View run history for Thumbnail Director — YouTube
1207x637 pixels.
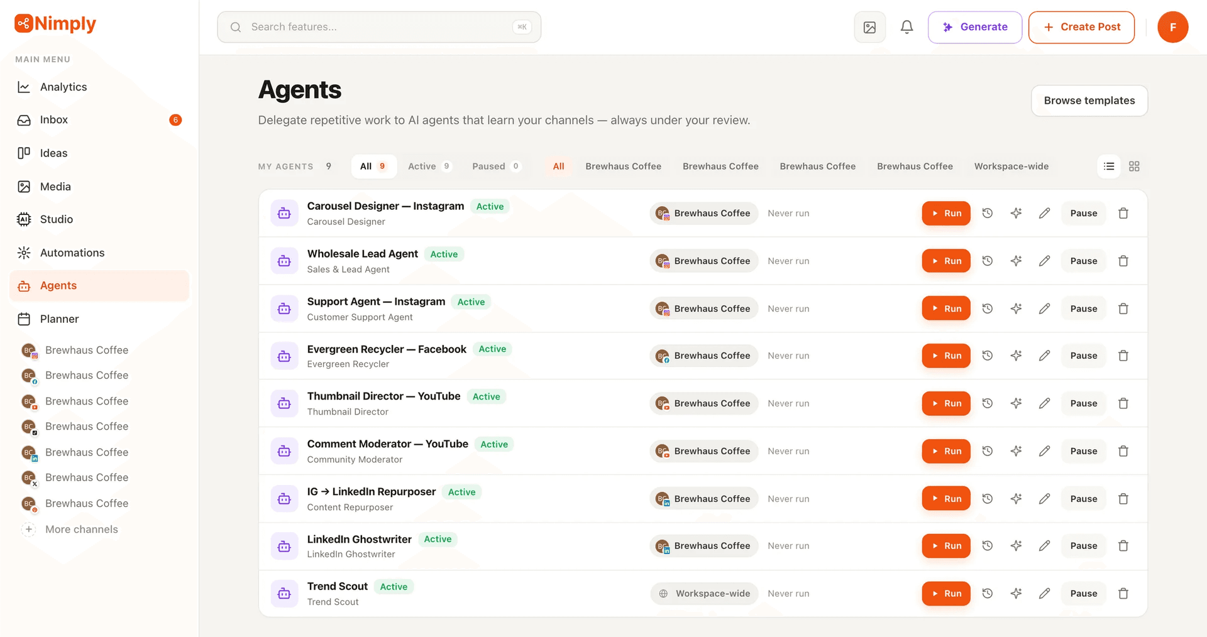coord(988,403)
